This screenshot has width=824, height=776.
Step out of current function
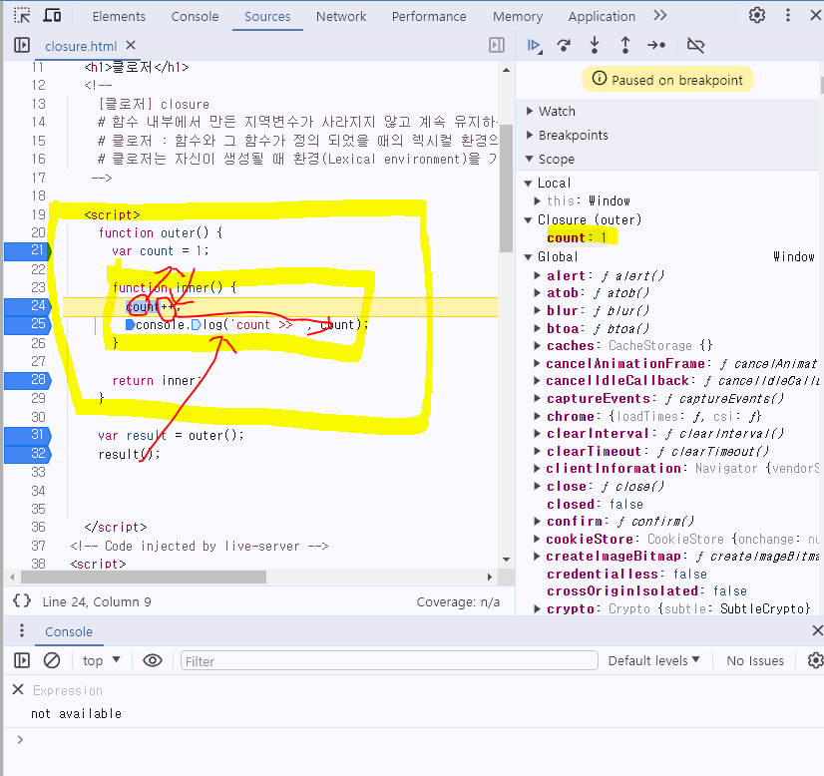click(624, 46)
